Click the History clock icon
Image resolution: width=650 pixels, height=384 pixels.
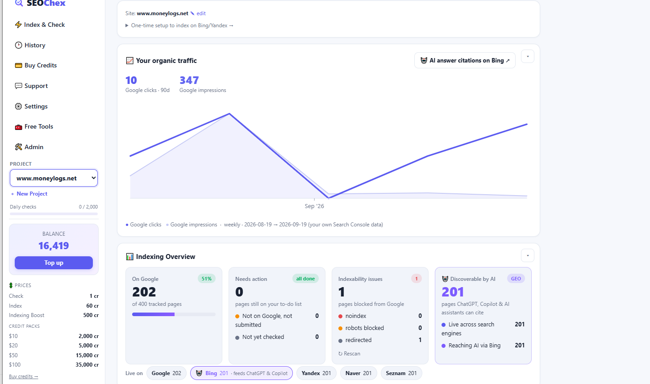[18, 45]
